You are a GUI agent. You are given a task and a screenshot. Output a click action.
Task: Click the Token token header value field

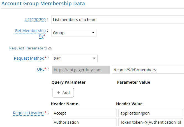(x=151, y=122)
